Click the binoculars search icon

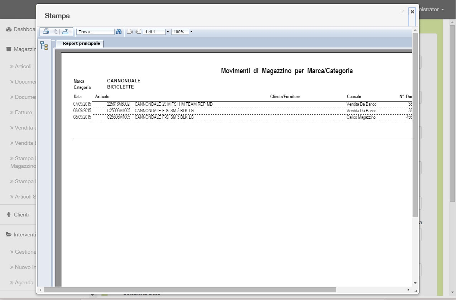[119, 32]
